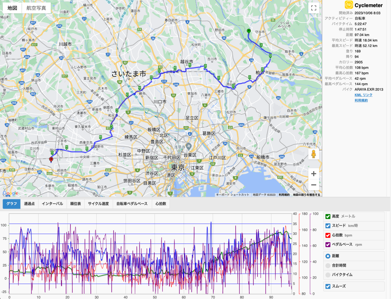Select the green start marker near 守谷市
The width and height of the screenshot is (391, 299).
click(x=249, y=31)
